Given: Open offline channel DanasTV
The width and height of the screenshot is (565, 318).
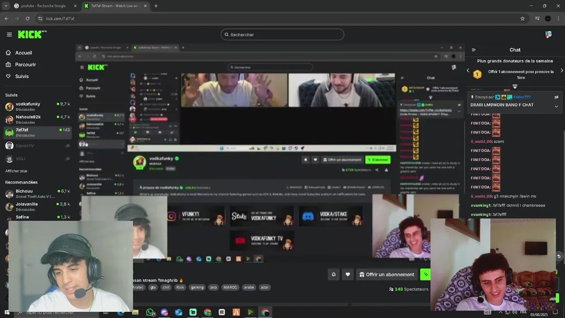Looking at the screenshot, I should [38, 146].
